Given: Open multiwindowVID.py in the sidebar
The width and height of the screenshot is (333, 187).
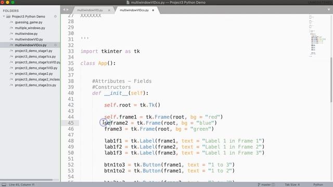Looking at the screenshot, I should click(29, 39).
